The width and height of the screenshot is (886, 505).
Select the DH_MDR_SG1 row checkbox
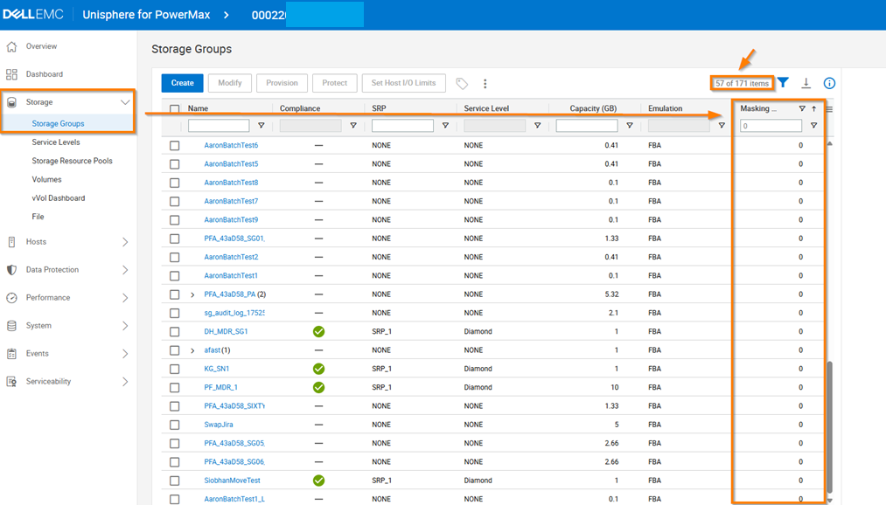[x=175, y=332]
